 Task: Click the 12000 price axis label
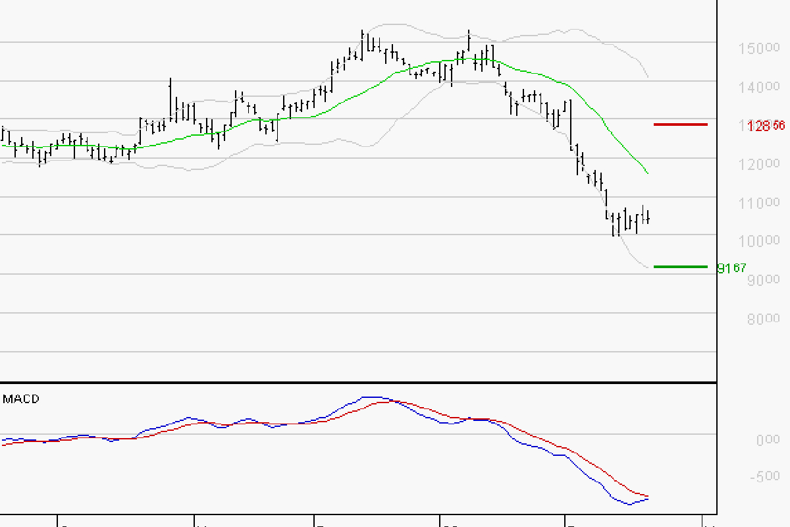pos(758,165)
